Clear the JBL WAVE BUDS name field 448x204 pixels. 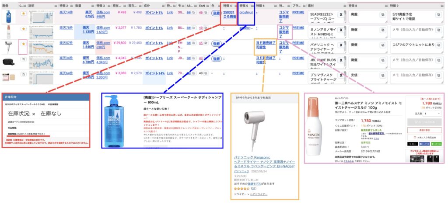click(x=341, y=60)
